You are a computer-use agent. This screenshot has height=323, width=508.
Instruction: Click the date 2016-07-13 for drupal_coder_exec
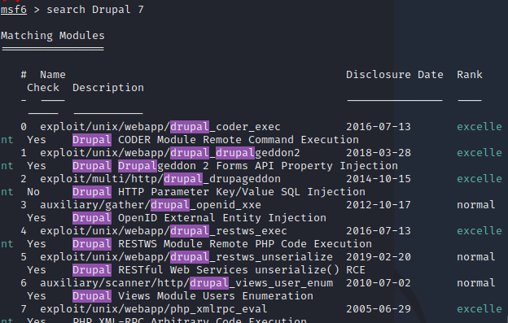click(x=379, y=127)
